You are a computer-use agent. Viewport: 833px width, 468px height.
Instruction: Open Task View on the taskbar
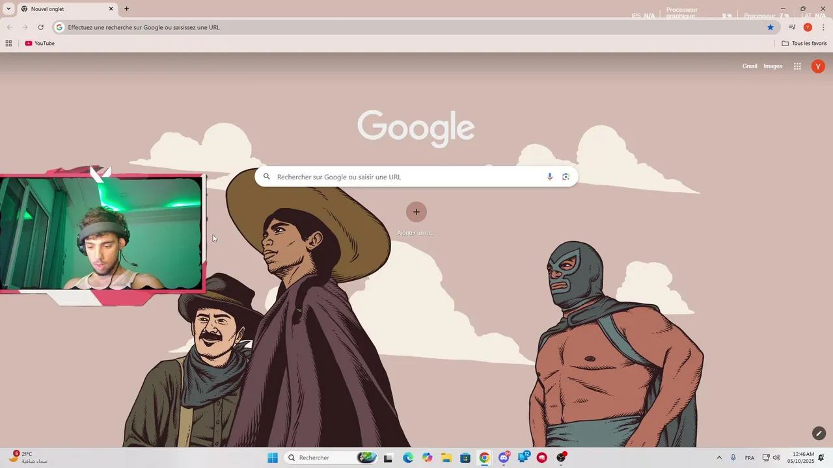click(x=389, y=458)
